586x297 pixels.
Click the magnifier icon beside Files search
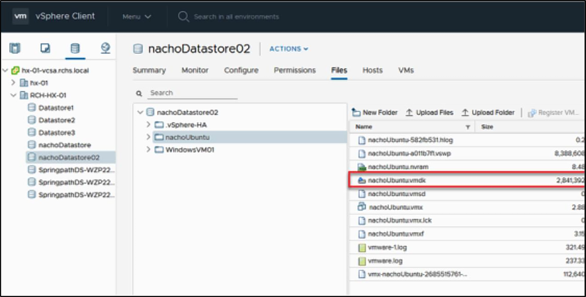coord(139,93)
